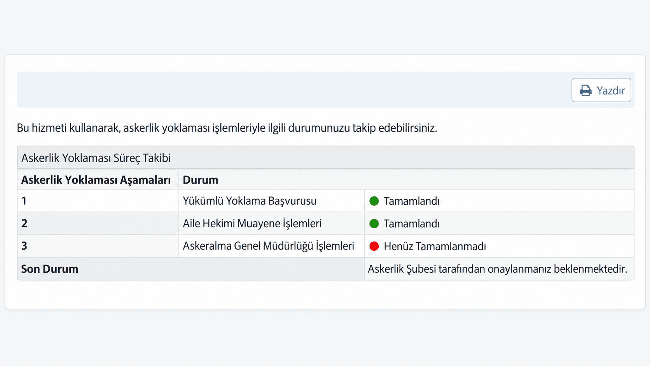Click the Yazdır print button
The image size is (650, 366).
(601, 90)
